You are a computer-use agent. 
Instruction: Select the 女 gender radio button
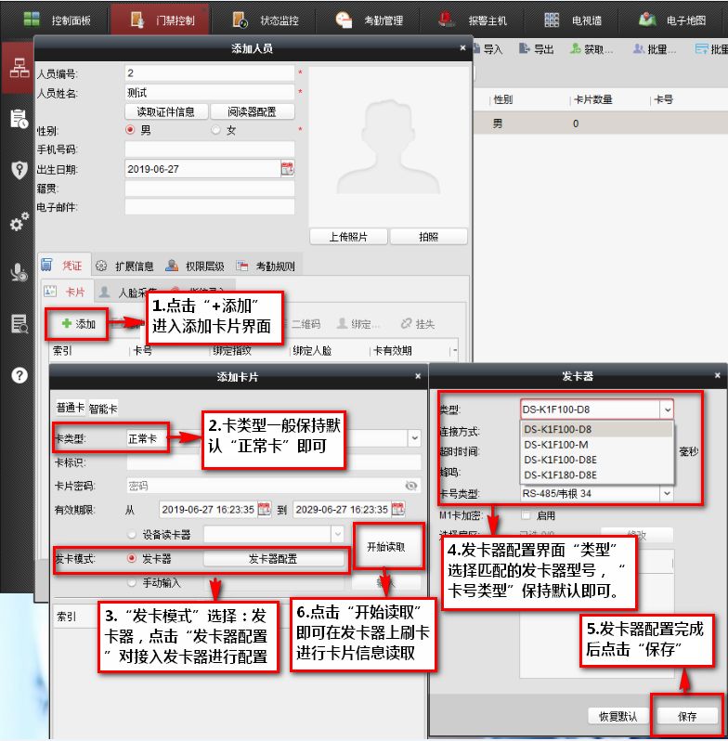click(x=216, y=130)
